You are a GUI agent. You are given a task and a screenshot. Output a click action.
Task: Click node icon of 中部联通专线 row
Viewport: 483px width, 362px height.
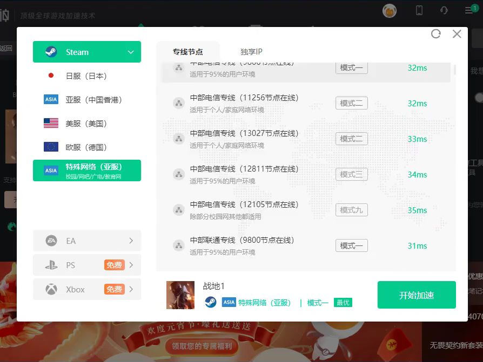179,246
